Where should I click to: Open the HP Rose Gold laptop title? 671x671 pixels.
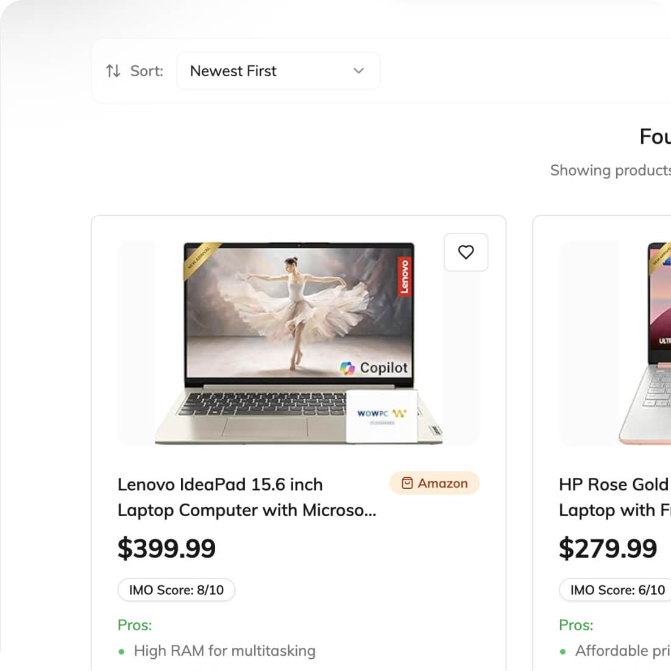coord(614,497)
